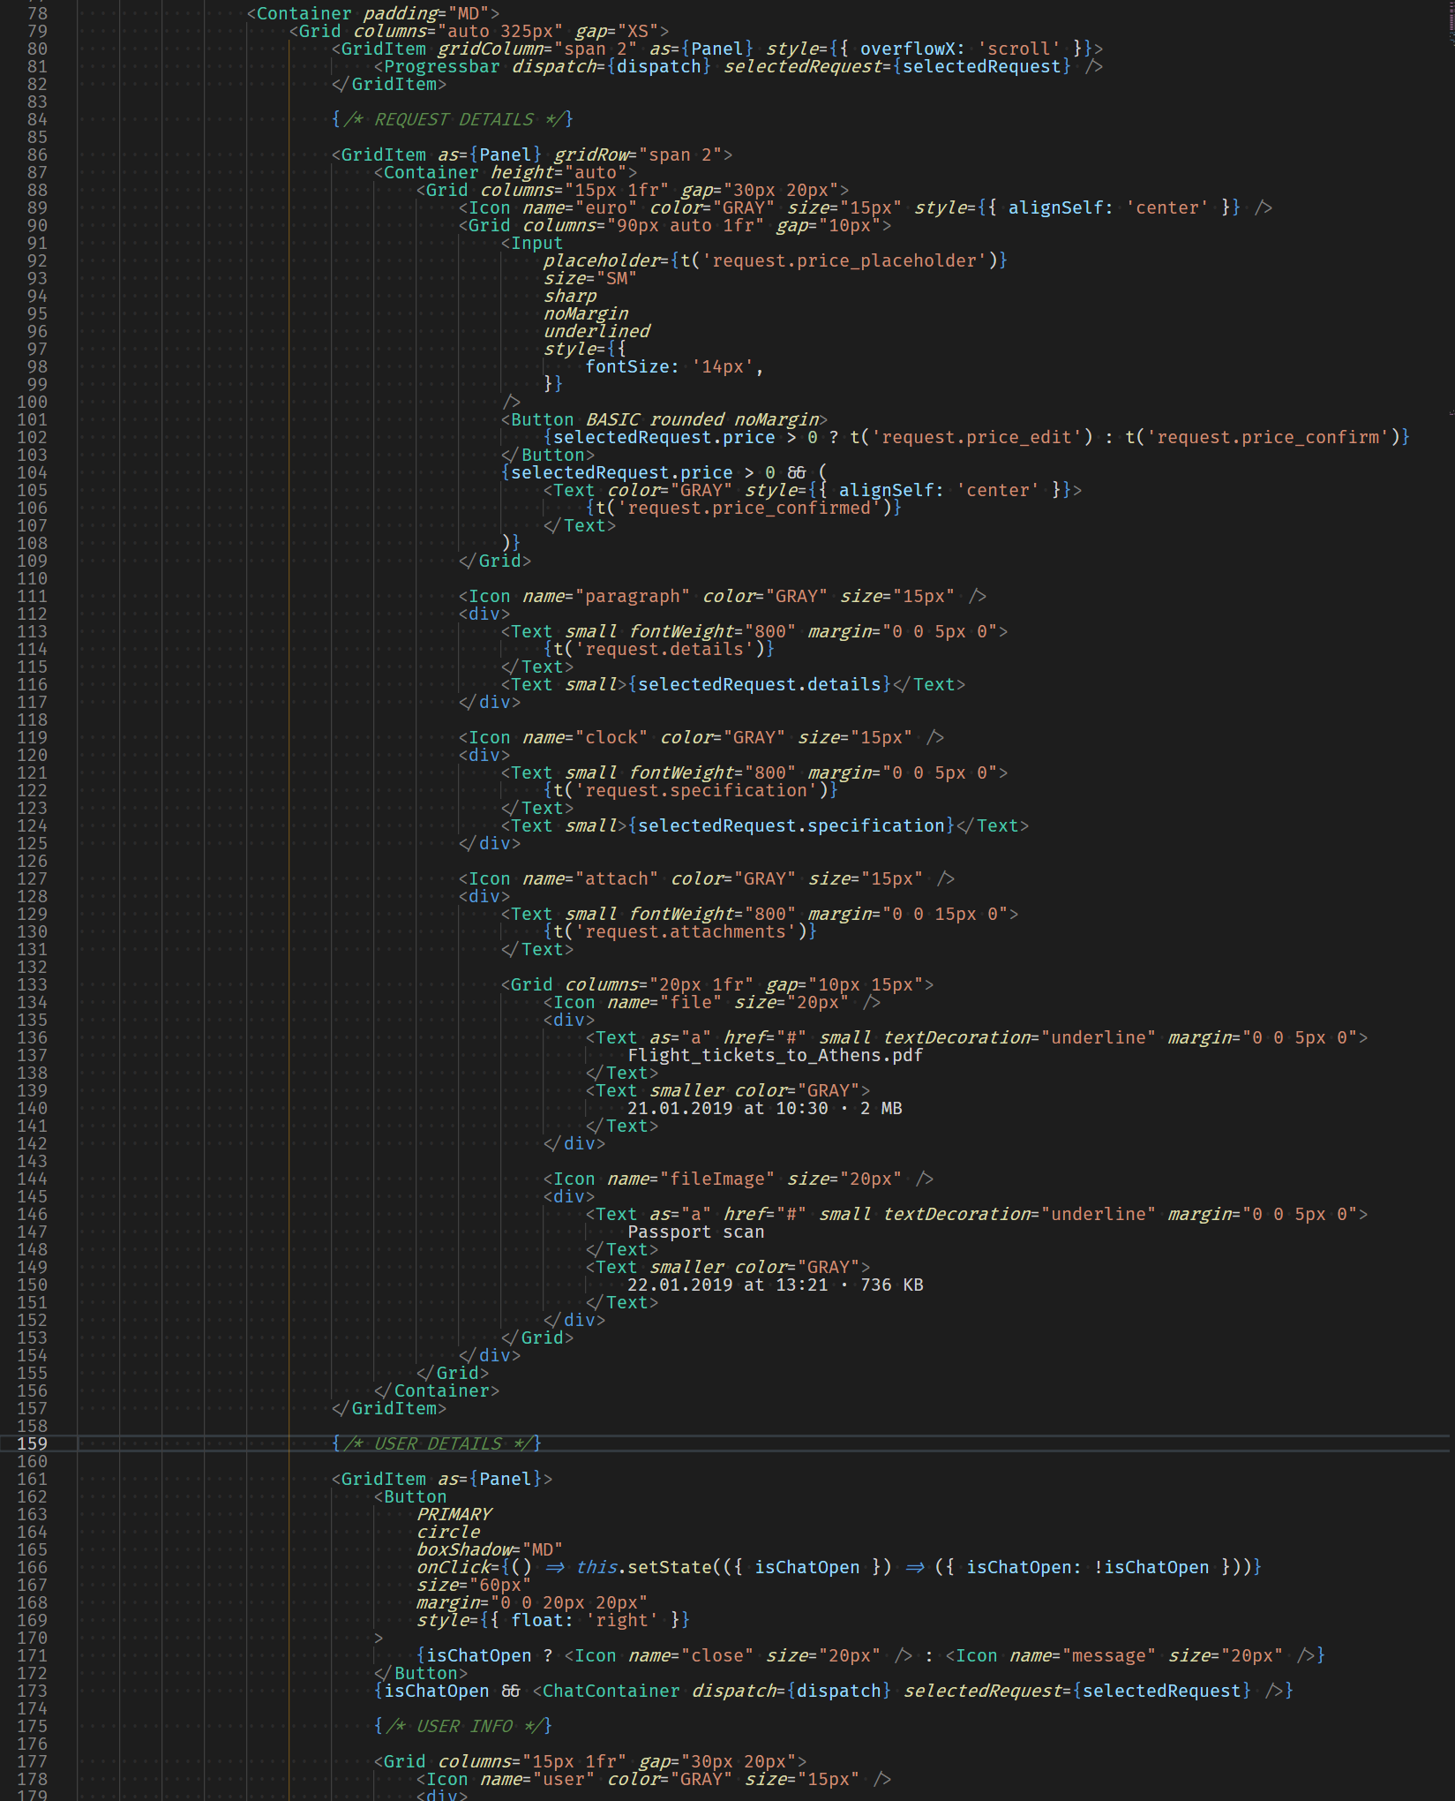
Task: Click the Flight_tickets_to_Athens.pdf filename
Action: pyautogui.click(x=775, y=1055)
